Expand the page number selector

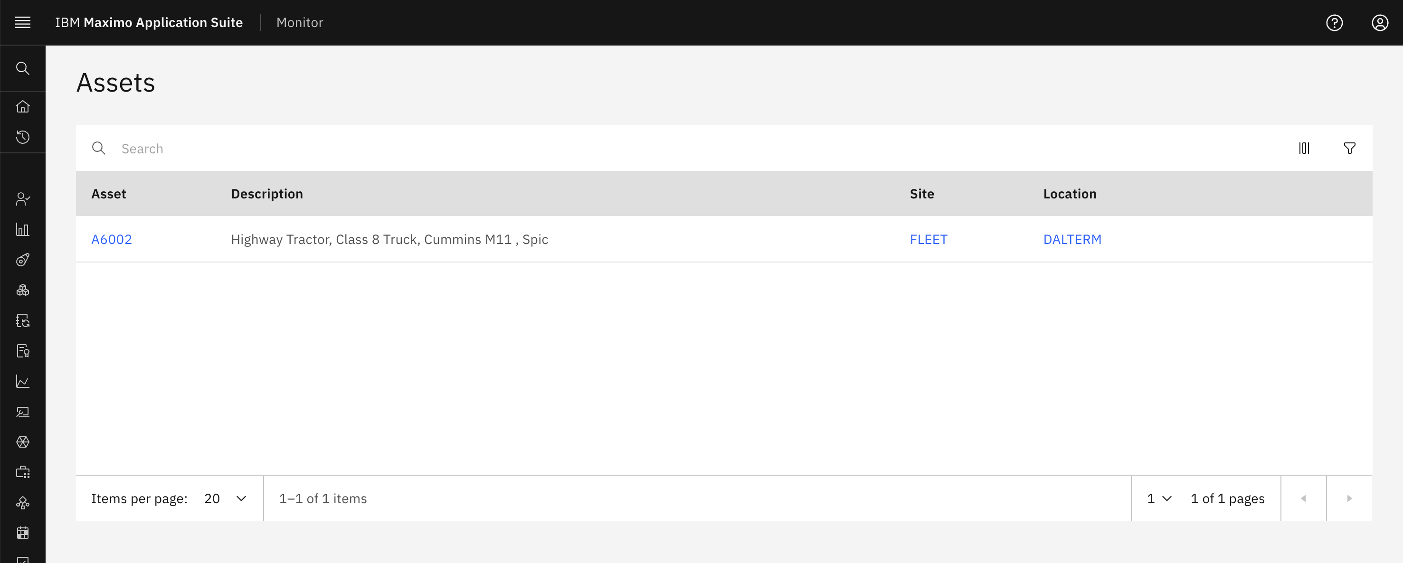point(1158,498)
